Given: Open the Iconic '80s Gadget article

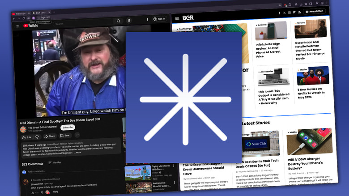Looking at the screenshot, I should [274, 97].
